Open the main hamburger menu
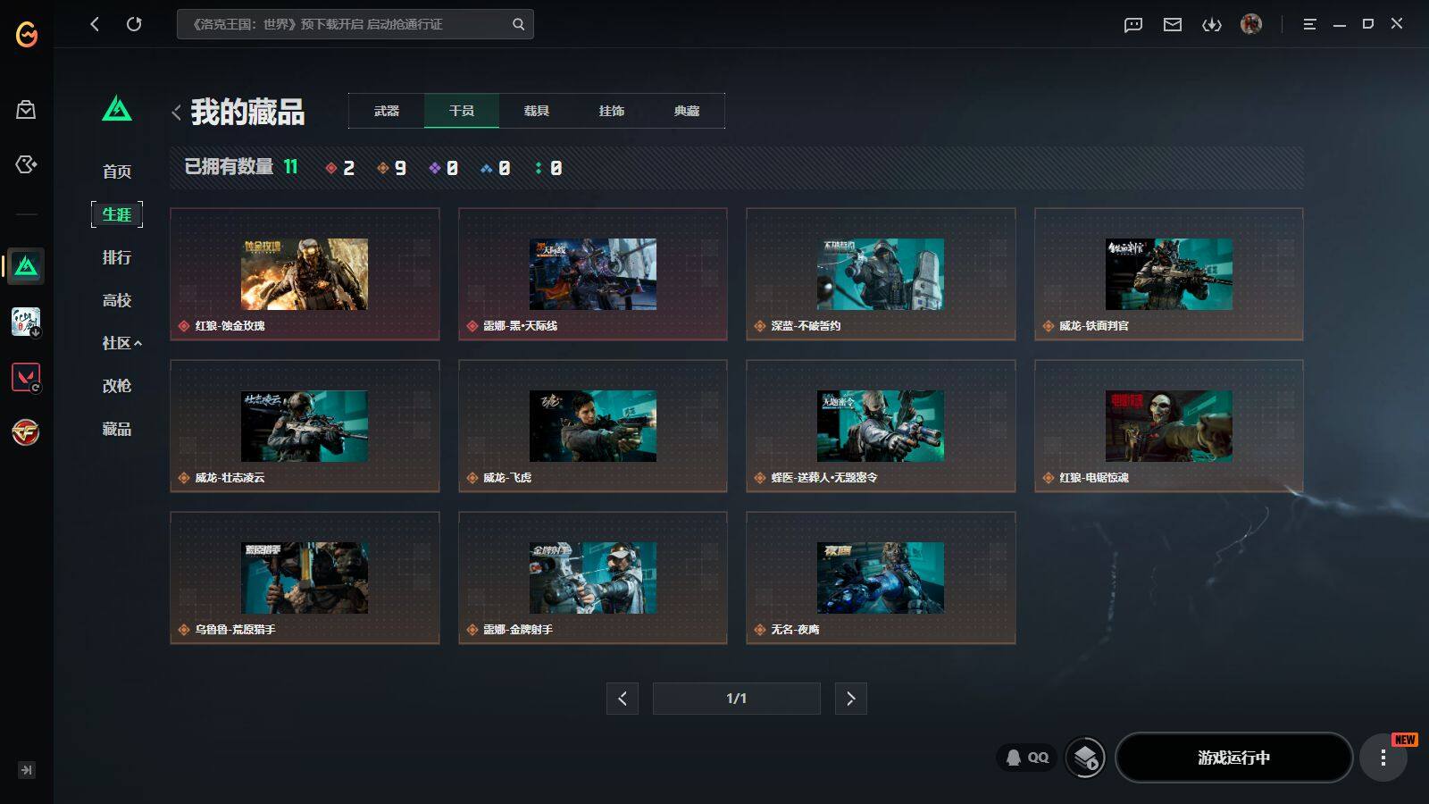 tap(1309, 24)
